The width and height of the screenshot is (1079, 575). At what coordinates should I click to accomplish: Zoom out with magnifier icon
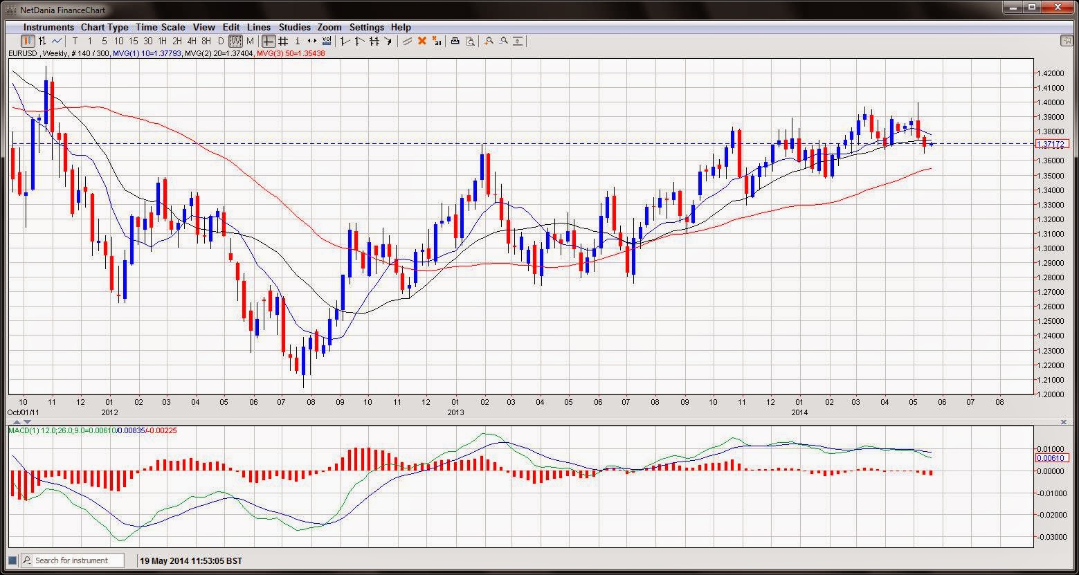coord(504,41)
